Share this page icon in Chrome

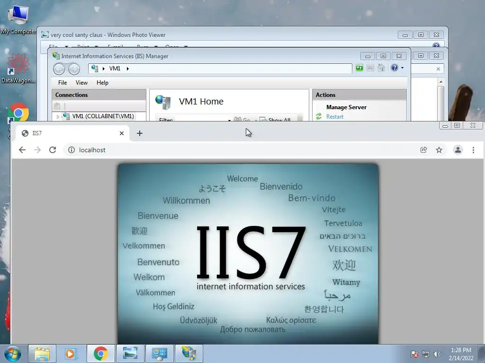coord(424,150)
